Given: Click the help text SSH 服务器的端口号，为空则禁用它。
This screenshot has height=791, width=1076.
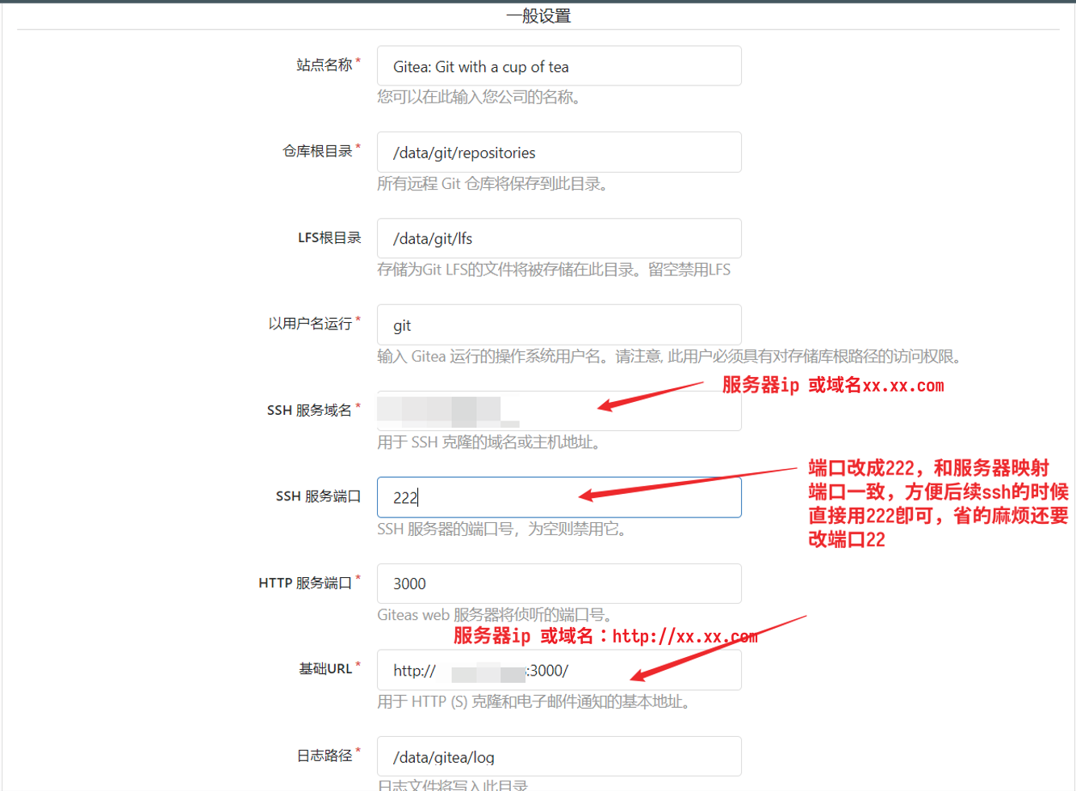Looking at the screenshot, I should coord(501,529).
